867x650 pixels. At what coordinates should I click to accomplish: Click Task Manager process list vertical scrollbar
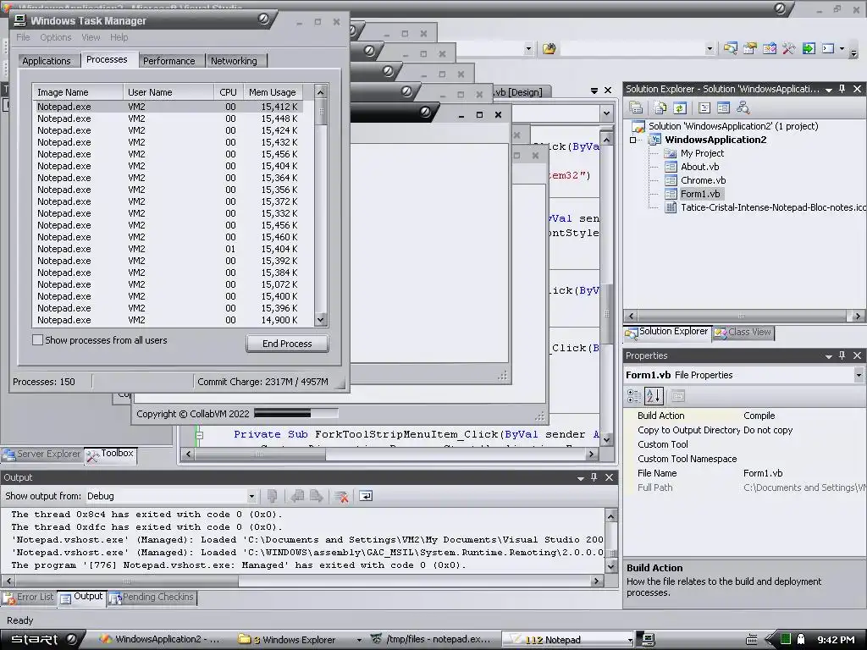[x=321, y=205]
